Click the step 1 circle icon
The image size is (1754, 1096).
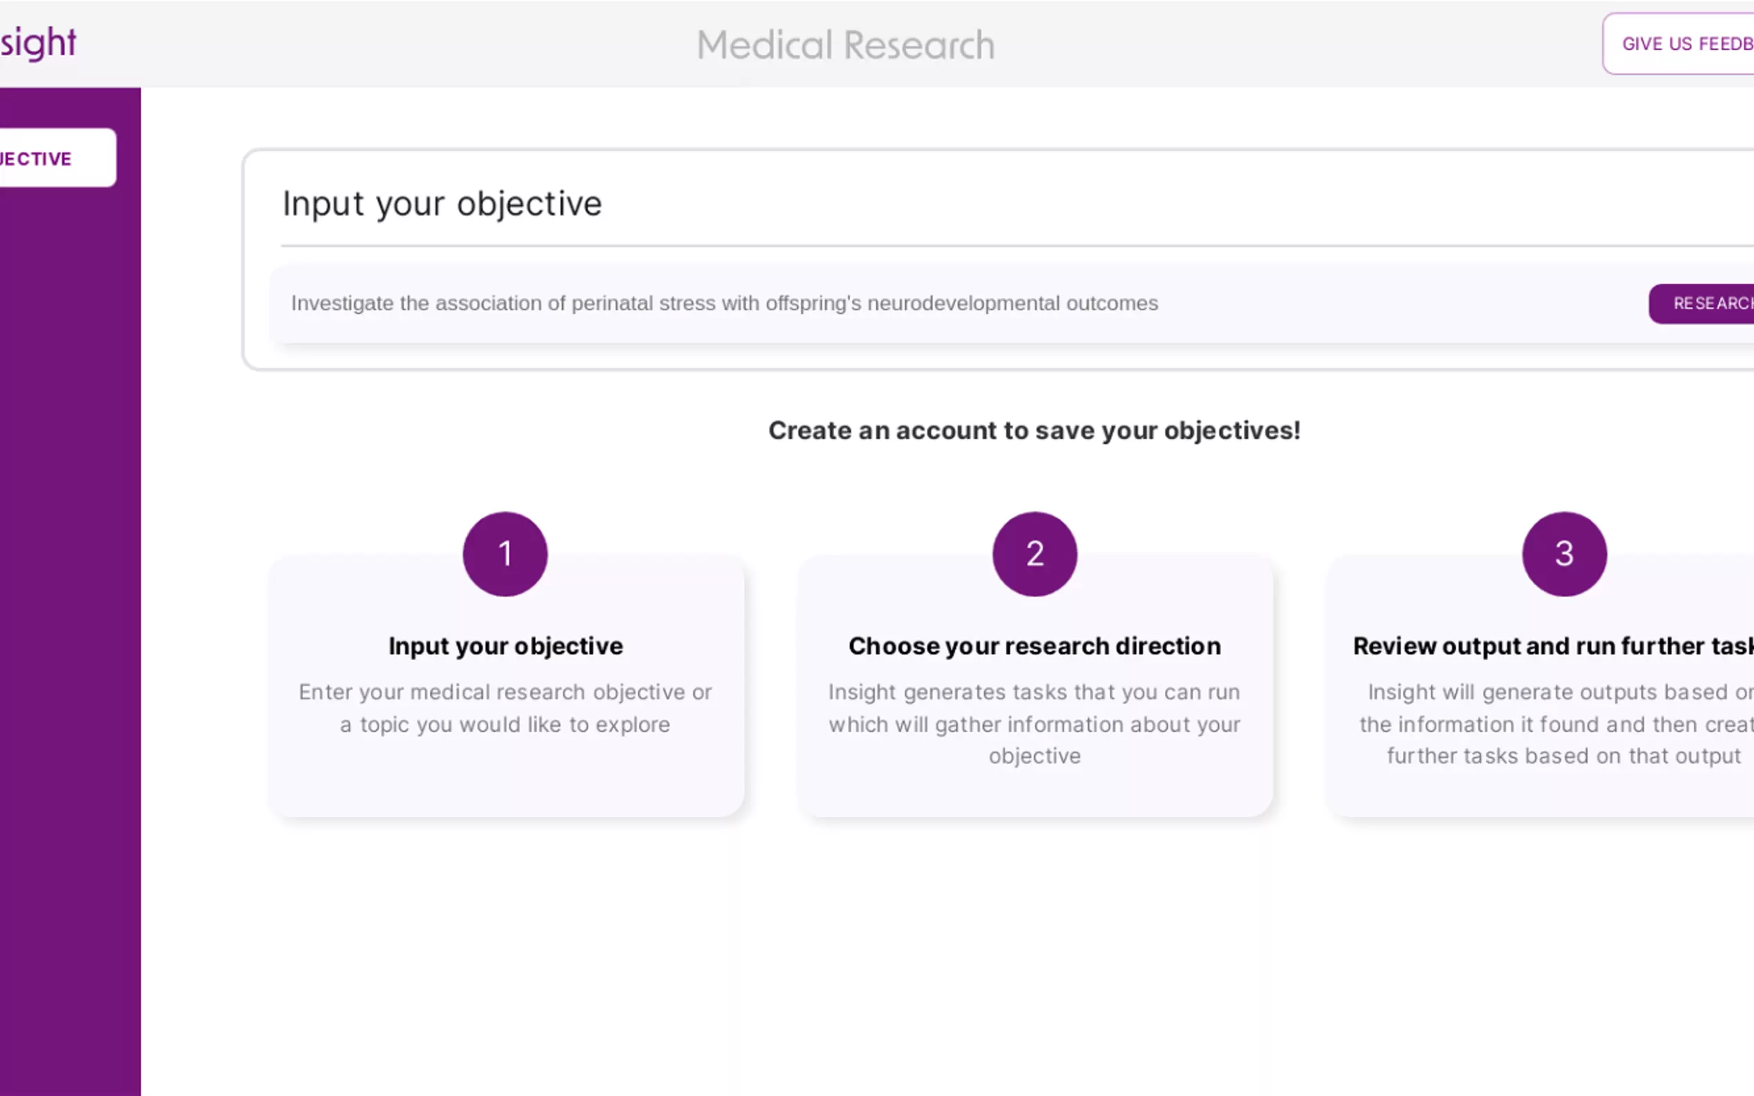point(505,554)
